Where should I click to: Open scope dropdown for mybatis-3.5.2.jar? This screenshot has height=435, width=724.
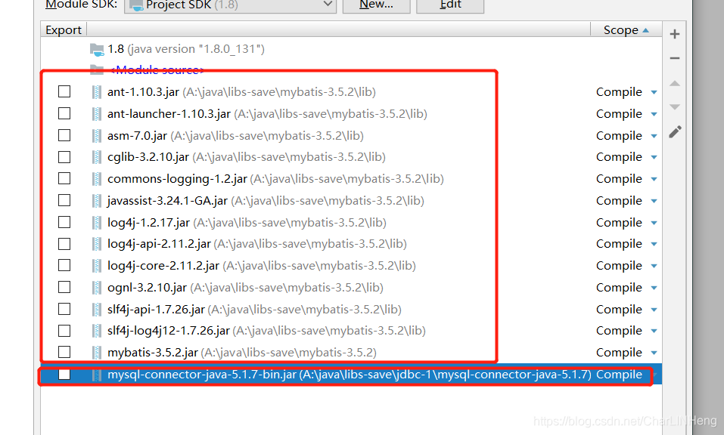coord(654,353)
